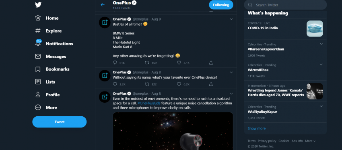Like the 'Best 8s of all time' tweet
The width and height of the screenshot is (342, 150).
[179, 63]
